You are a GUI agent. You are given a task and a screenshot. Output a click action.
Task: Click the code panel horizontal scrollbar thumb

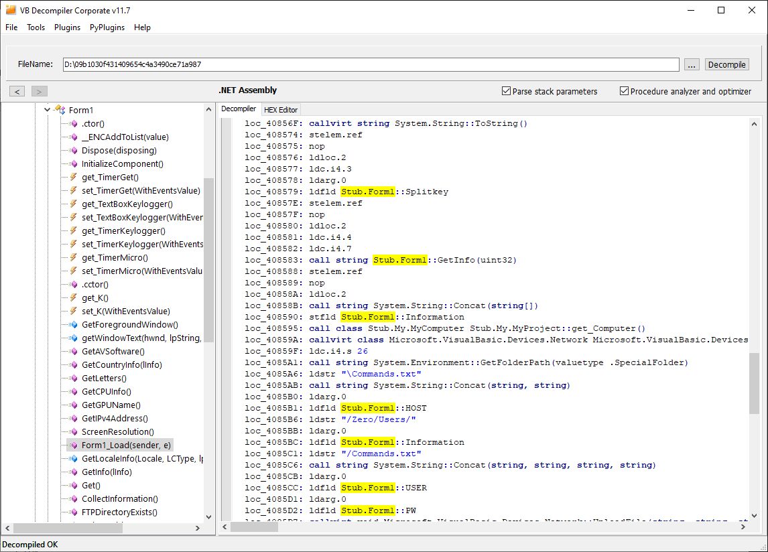(254, 527)
